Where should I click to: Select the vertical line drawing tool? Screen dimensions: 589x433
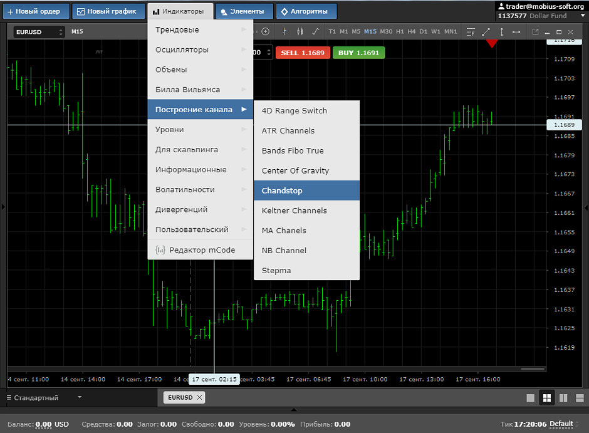click(501, 32)
